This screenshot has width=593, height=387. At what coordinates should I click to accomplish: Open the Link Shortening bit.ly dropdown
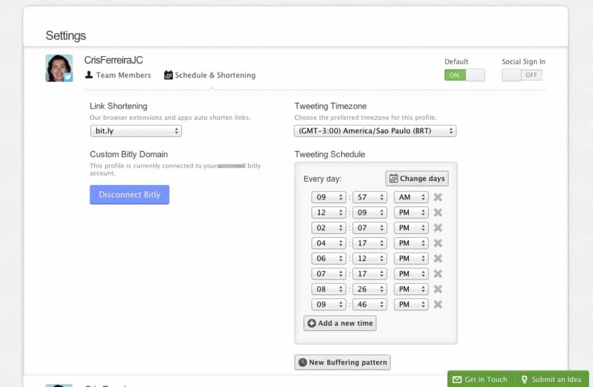point(136,131)
